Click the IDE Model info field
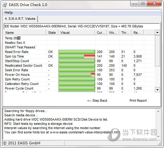Image resolution: width=164 pixels, height=148 pixels. click(82, 26)
